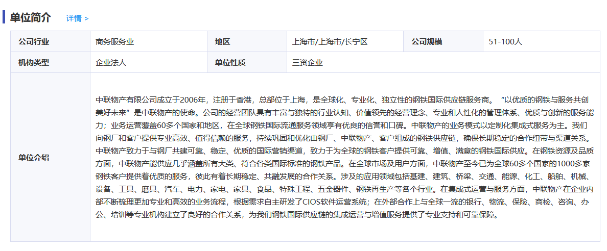
Task: Click the 三资企业 value cell
Action: pyautogui.click(x=308, y=63)
